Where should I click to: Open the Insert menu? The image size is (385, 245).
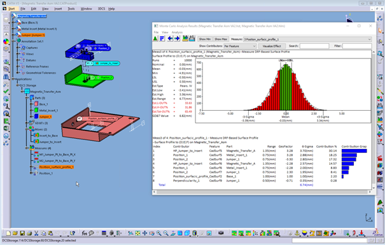(x=58, y=9)
